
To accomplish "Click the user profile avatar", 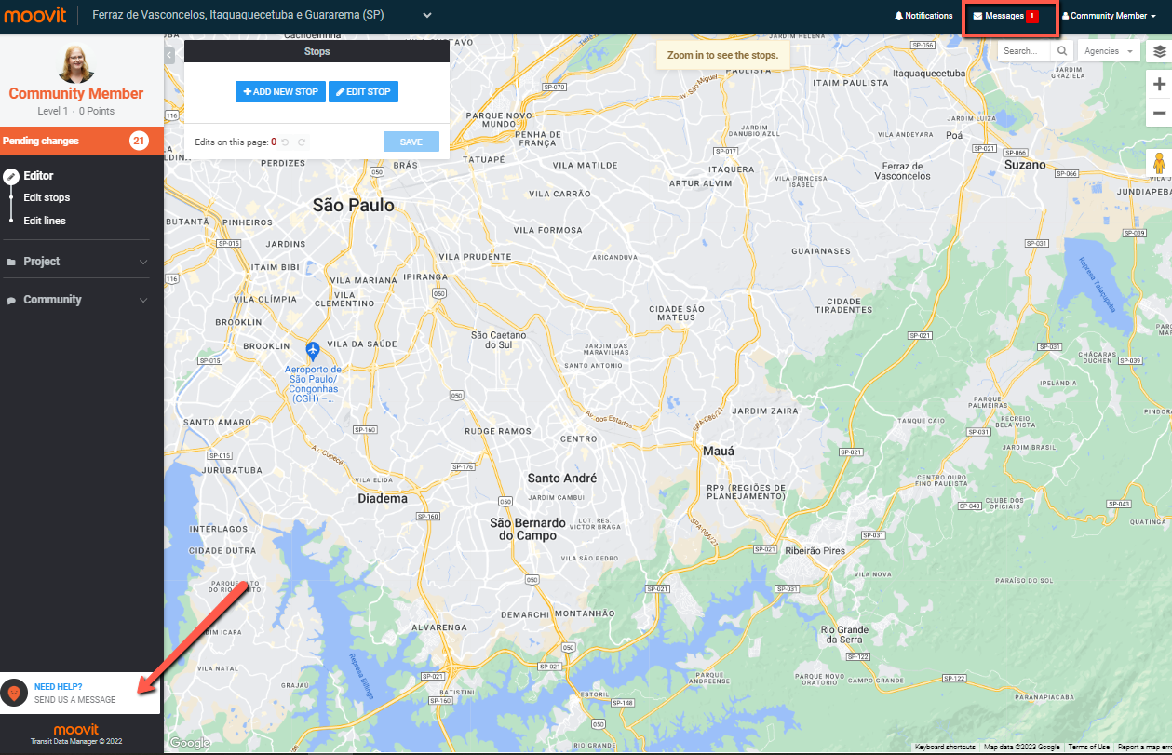I will click(76, 63).
